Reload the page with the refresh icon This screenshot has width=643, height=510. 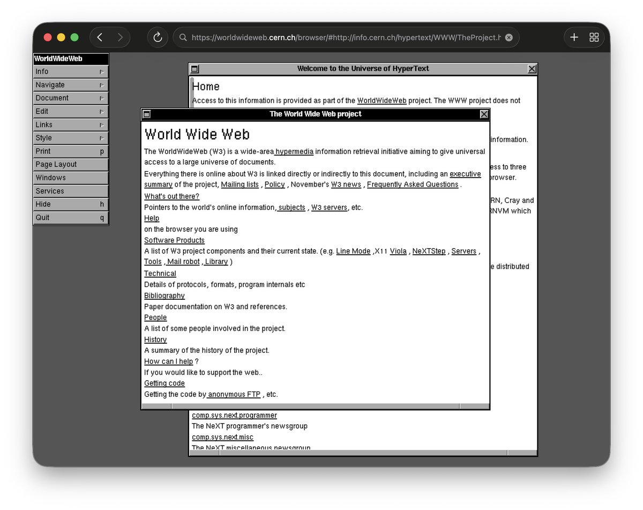coord(158,37)
